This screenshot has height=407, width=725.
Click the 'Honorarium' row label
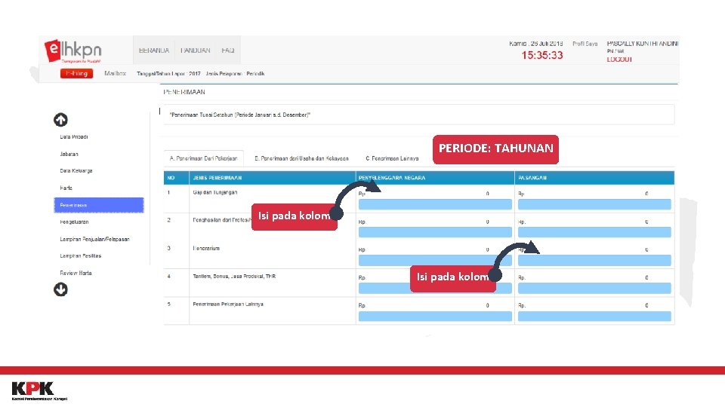point(206,248)
